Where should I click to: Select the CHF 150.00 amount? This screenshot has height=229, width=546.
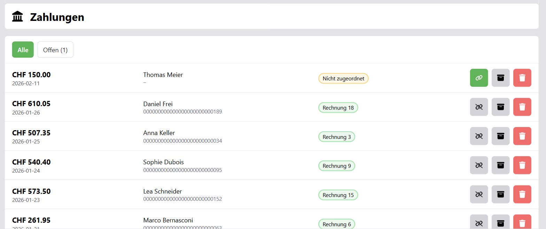[31, 75]
